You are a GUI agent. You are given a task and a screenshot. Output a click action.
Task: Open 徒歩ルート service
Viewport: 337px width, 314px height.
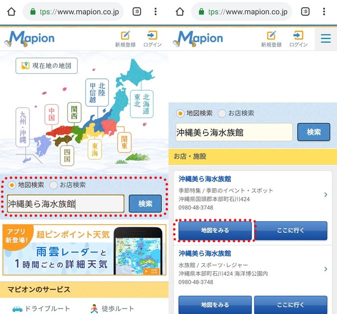112,309
